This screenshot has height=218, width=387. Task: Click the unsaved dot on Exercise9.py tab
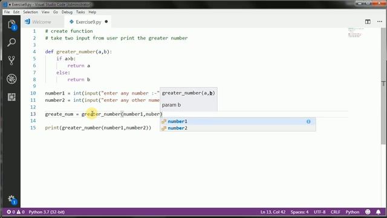tap(106, 22)
